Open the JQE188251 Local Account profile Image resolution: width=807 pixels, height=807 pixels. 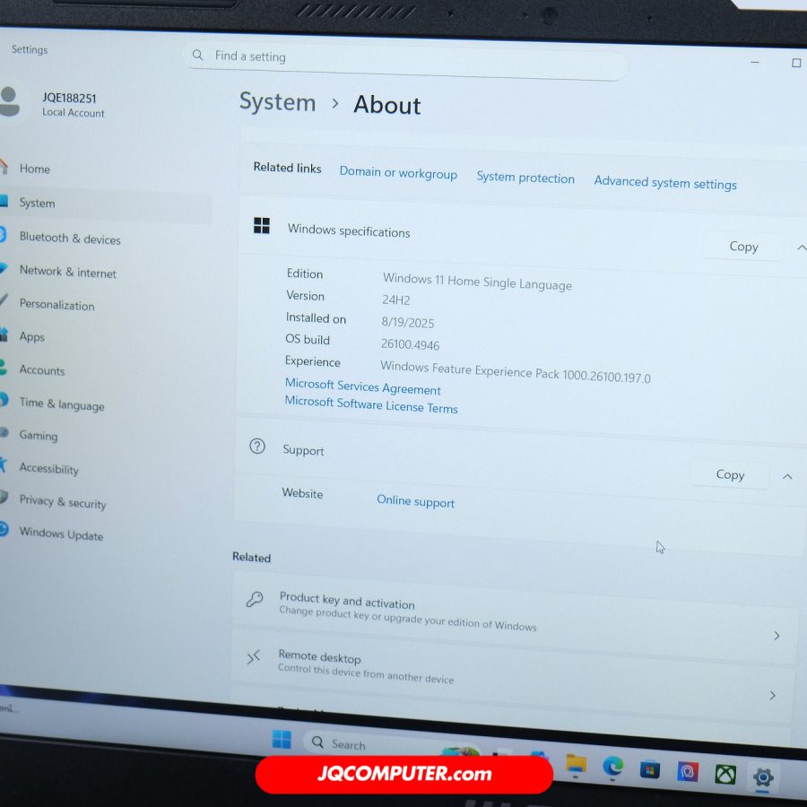pos(53,103)
